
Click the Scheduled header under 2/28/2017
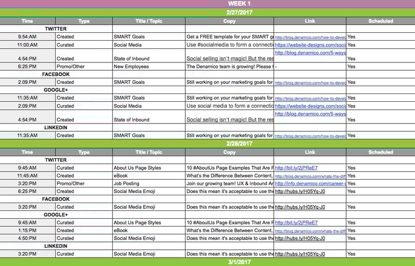(381, 152)
